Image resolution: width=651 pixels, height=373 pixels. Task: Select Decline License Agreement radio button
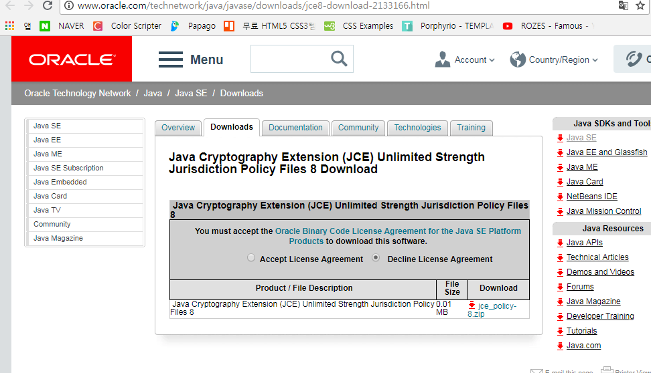coord(375,258)
